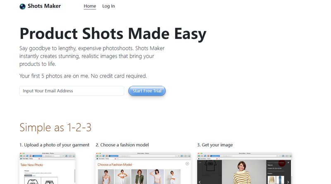
Task: Open the Log In page
Action: (108, 6)
